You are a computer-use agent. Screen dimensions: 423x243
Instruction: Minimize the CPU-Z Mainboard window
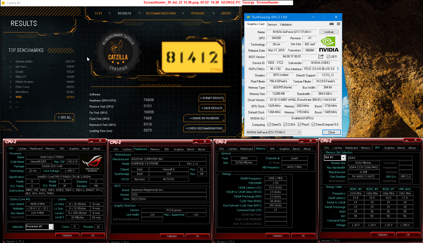coord(196,141)
